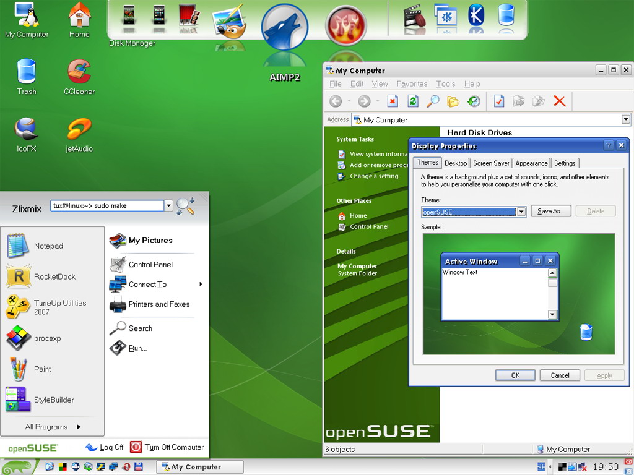634x475 pixels.
Task: Open the Favorites menu
Action: click(412, 83)
